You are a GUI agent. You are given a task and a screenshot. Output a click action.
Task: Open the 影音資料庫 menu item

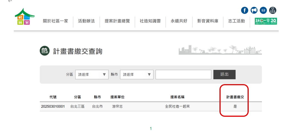tap(208, 21)
